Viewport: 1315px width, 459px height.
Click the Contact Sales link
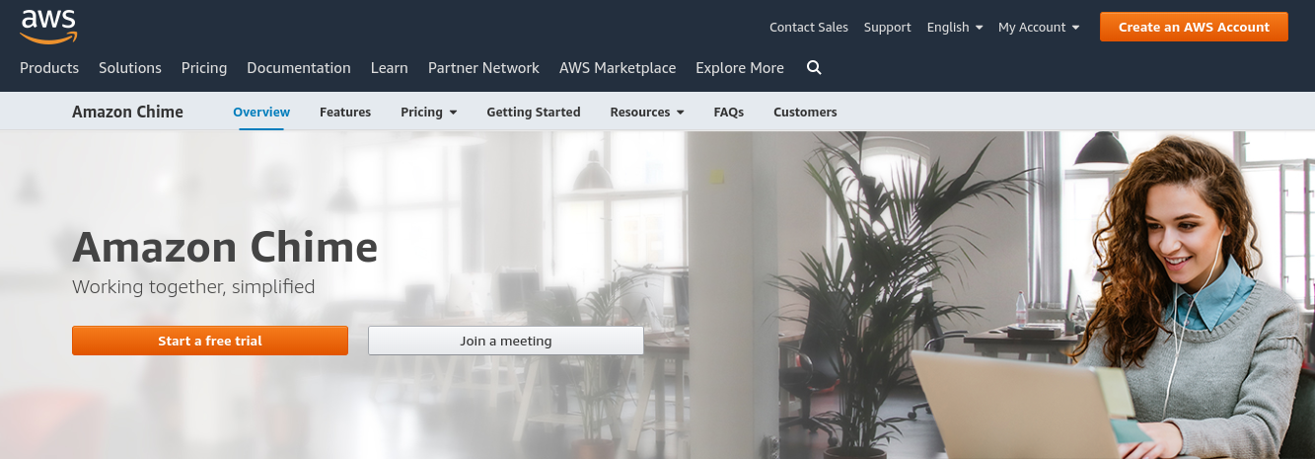(x=809, y=28)
